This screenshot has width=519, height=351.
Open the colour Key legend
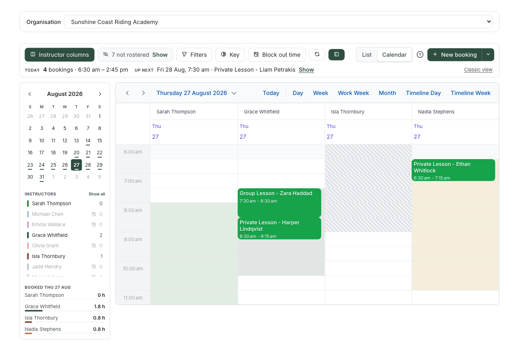coord(230,55)
